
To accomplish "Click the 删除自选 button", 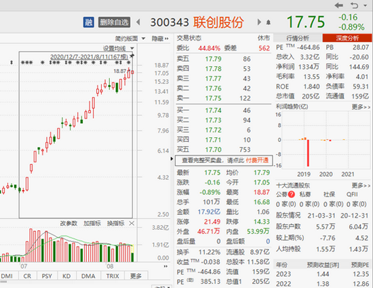I will (x=114, y=22).
